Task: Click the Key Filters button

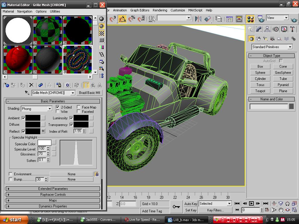Action: coord(215,210)
